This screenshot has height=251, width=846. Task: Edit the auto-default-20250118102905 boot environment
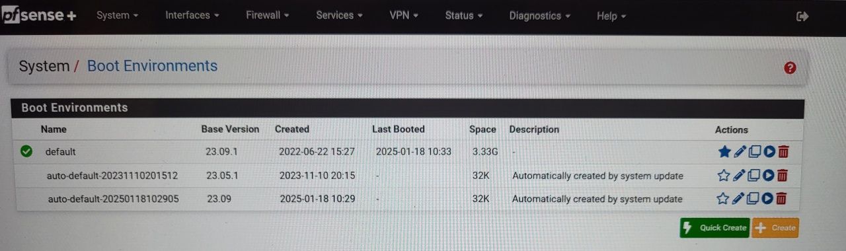coord(738,198)
